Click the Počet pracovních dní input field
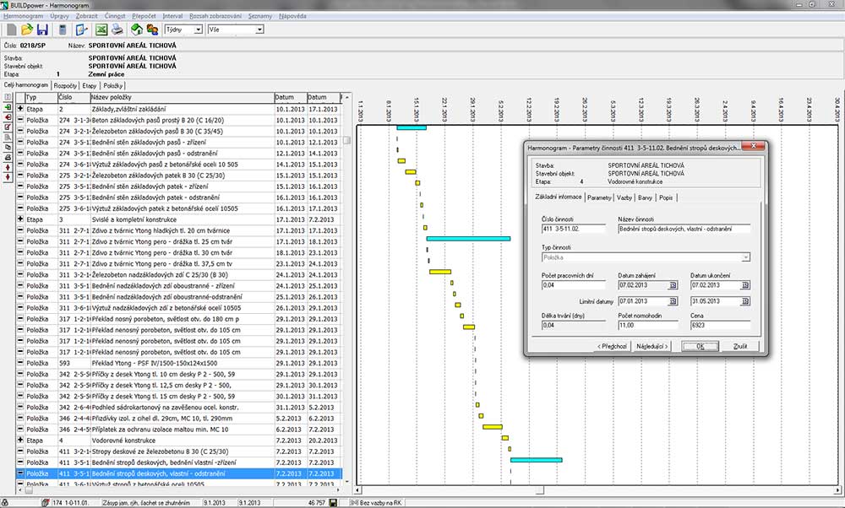845x508 pixels. 574,285
